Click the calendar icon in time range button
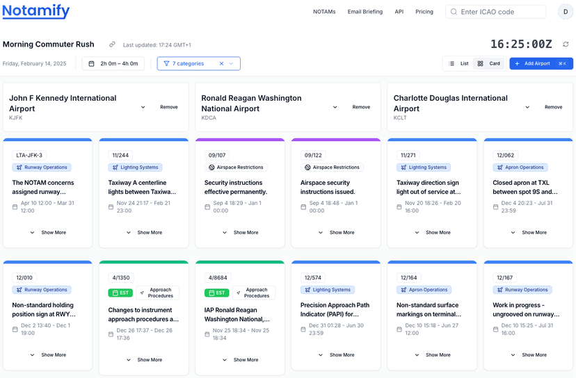The height and width of the screenshot is (378, 576). [x=91, y=64]
